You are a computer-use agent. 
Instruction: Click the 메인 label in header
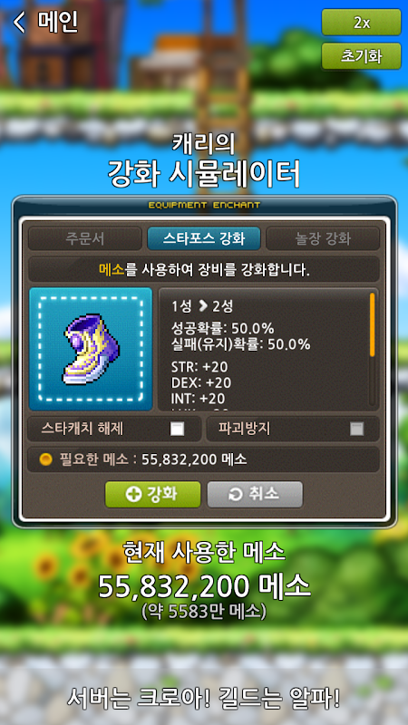tap(57, 22)
